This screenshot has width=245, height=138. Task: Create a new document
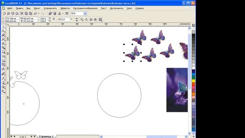(x=5, y=13)
